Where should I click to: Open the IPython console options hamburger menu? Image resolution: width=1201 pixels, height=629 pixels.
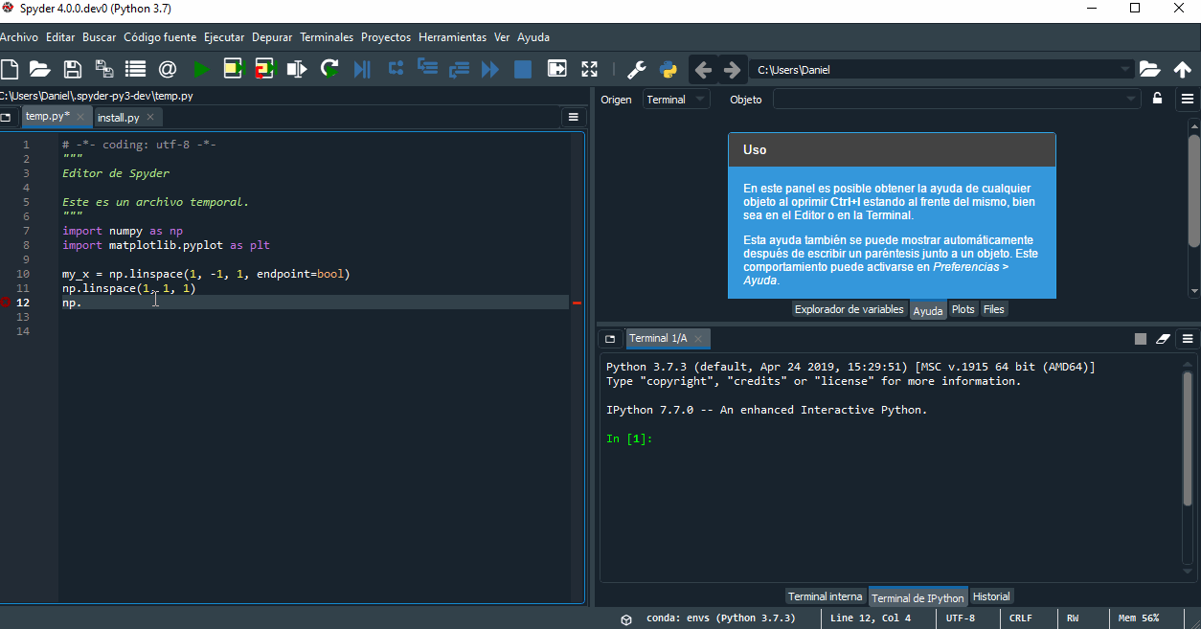1188,339
